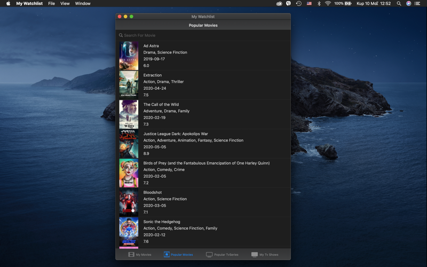Click release date 2019-09-17
Image resolution: width=427 pixels, height=267 pixels.
click(x=154, y=59)
